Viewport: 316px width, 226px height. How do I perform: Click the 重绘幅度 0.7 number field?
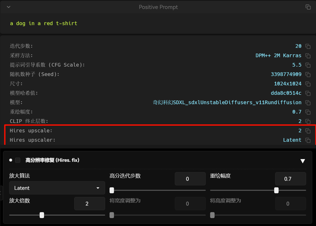(x=290, y=179)
